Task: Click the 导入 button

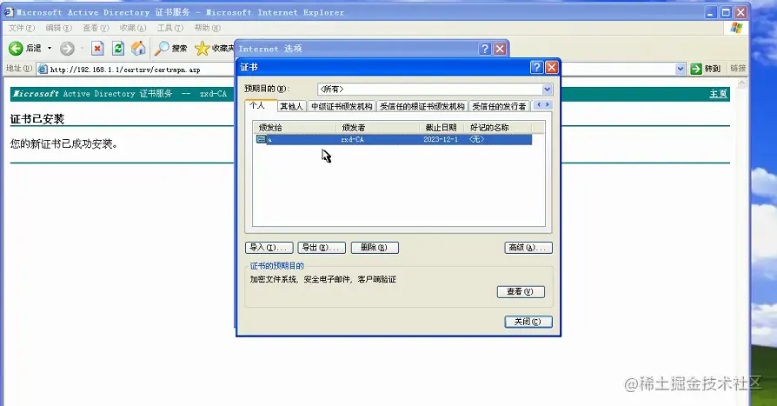Action: click(x=269, y=248)
